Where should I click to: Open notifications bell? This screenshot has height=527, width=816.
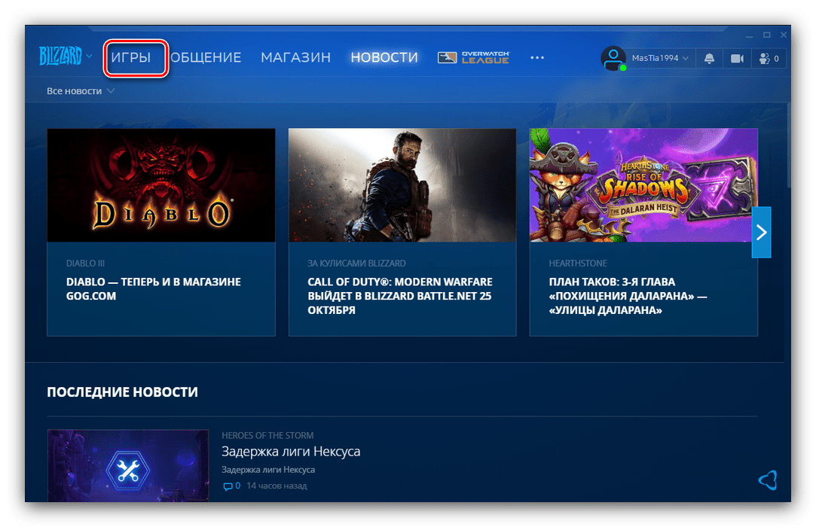click(x=709, y=58)
